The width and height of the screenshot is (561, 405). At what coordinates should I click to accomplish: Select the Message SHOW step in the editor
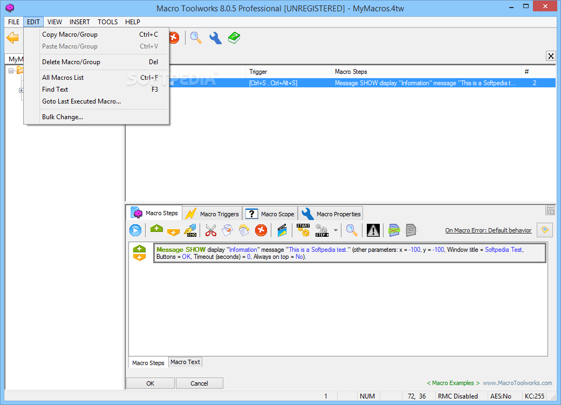click(x=350, y=253)
